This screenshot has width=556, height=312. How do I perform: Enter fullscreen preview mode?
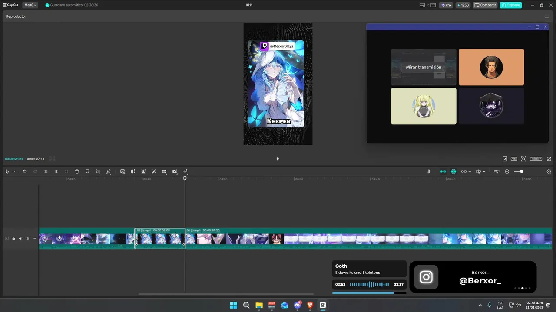pos(549,159)
